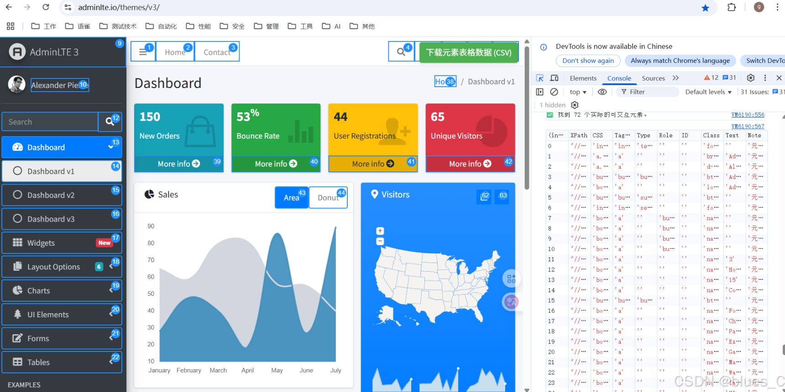The width and height of the screenshot is (785, 392).
Task: Click the Home breadcrumb link
Action: [x=445, y=82]
